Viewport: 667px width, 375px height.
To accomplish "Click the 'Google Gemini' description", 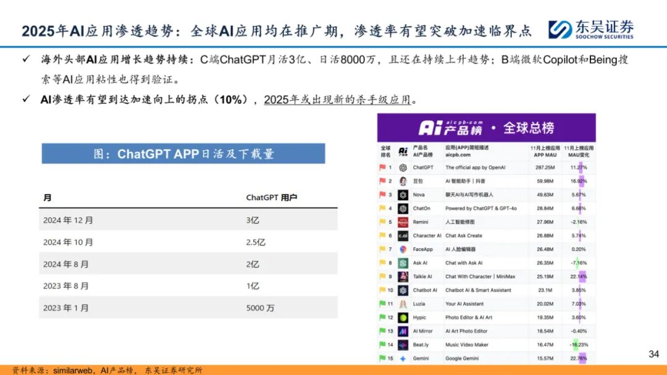I will tap(462, 358).
